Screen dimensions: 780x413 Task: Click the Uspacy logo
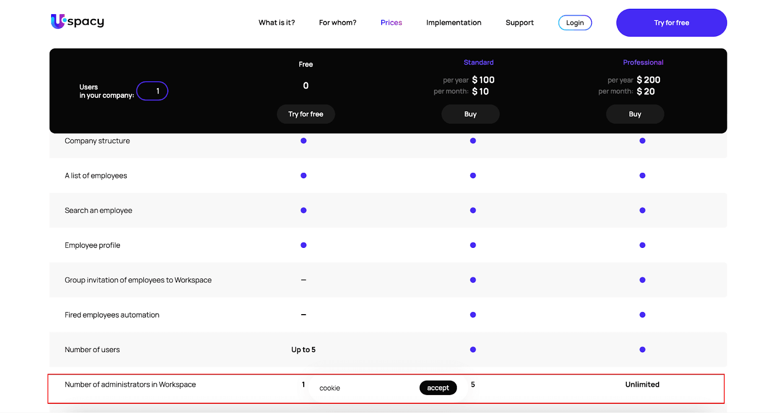78,21
